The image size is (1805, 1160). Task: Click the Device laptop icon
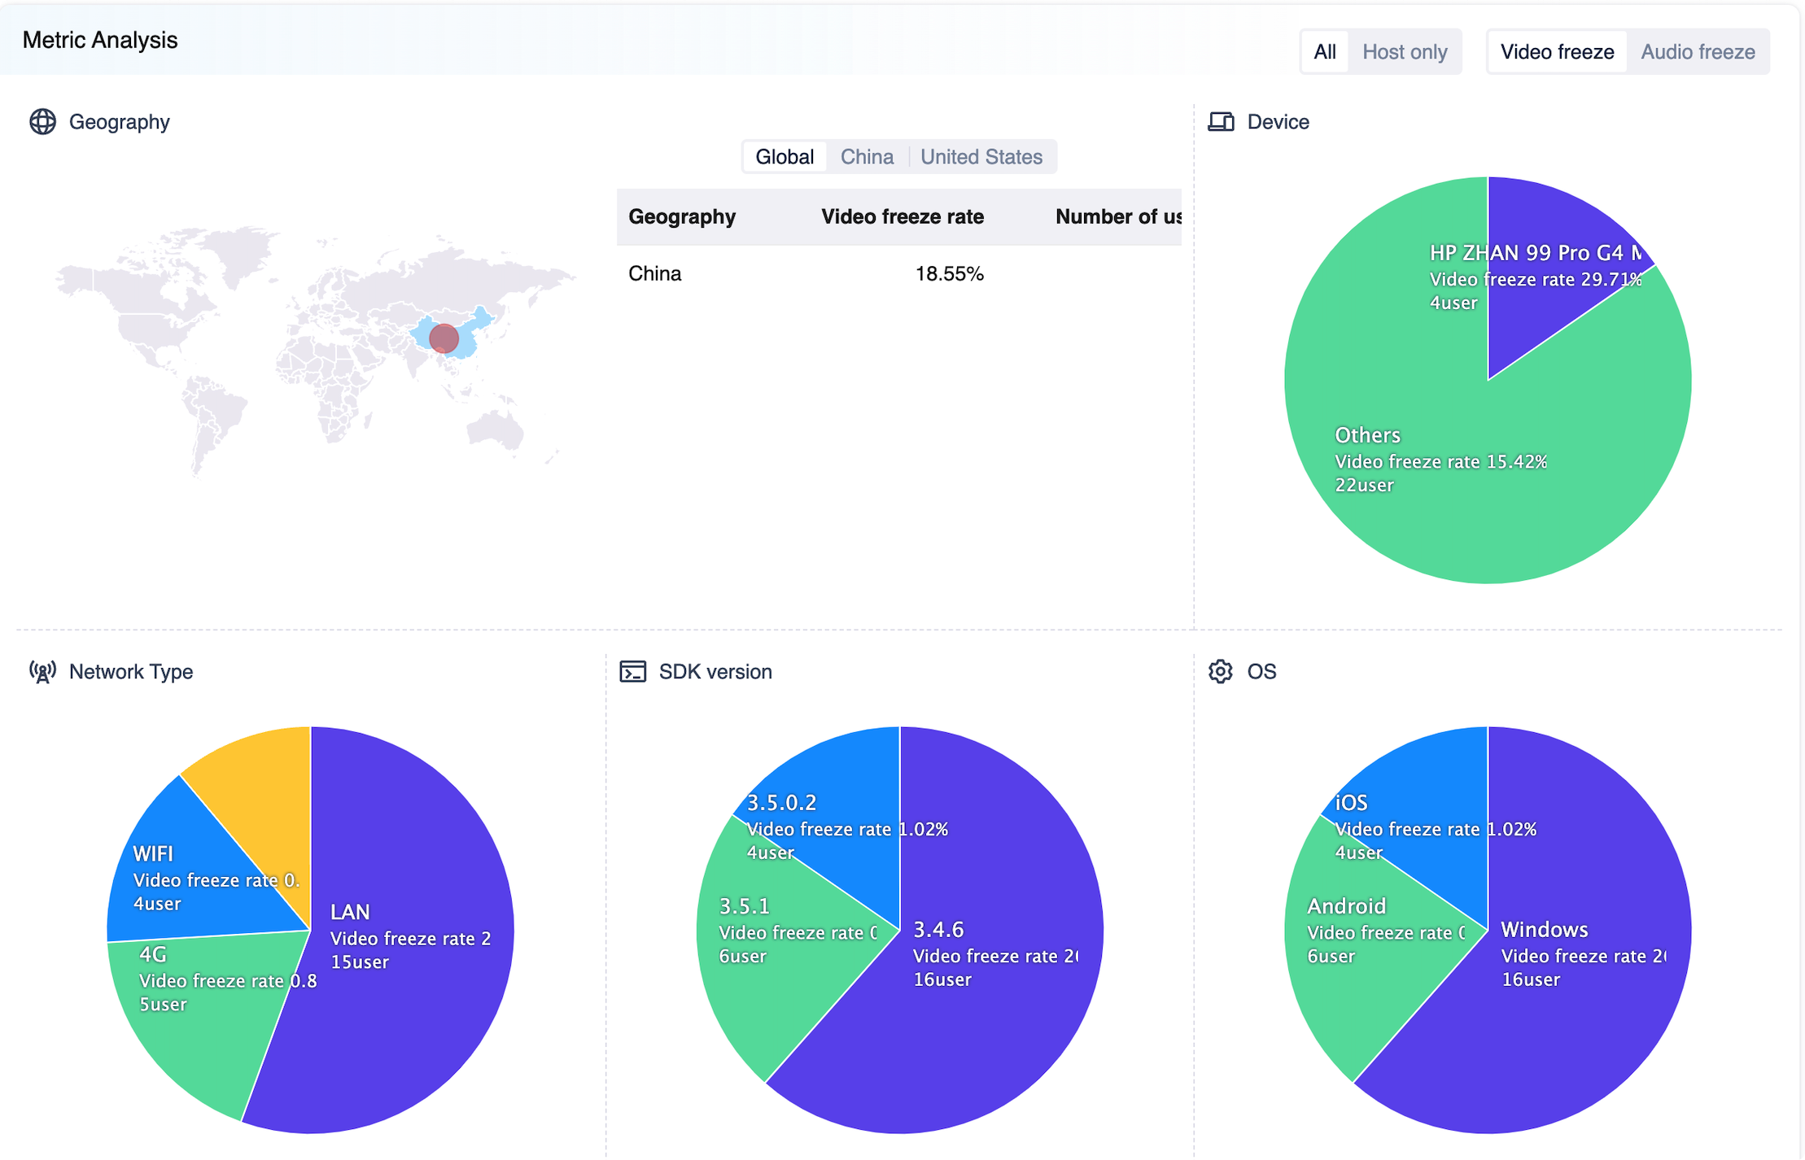point(1221,122)
